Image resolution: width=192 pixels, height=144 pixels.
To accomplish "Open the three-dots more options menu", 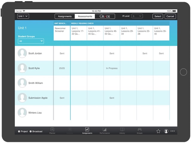I will pos(173,131).
